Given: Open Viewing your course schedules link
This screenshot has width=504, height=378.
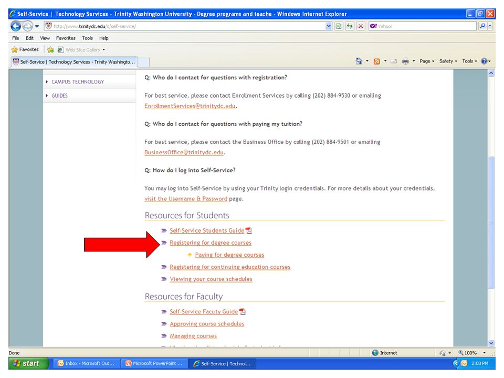Looking at the screenshot, I should coord(211,279).
